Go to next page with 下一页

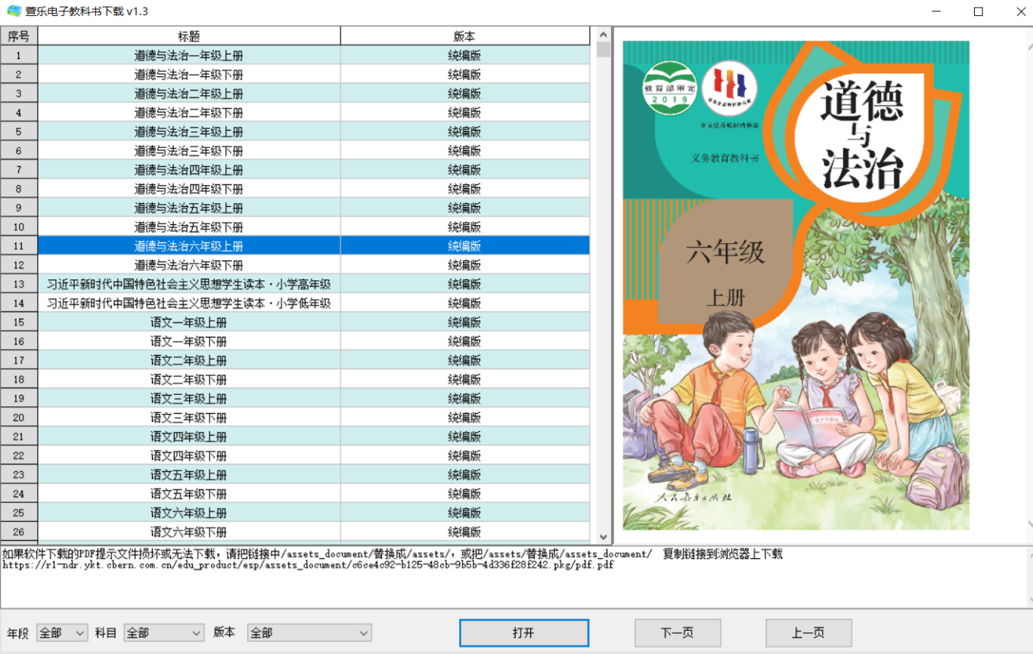point(677,633)
